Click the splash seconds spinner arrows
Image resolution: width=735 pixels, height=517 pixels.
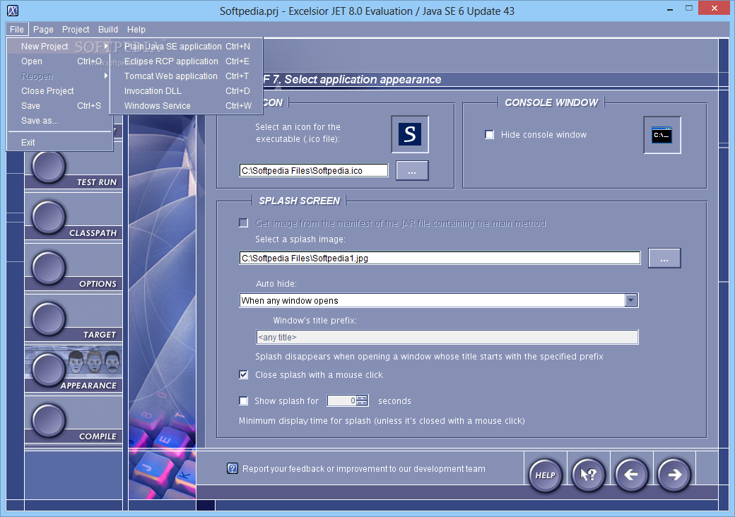[x=362, y=401]
